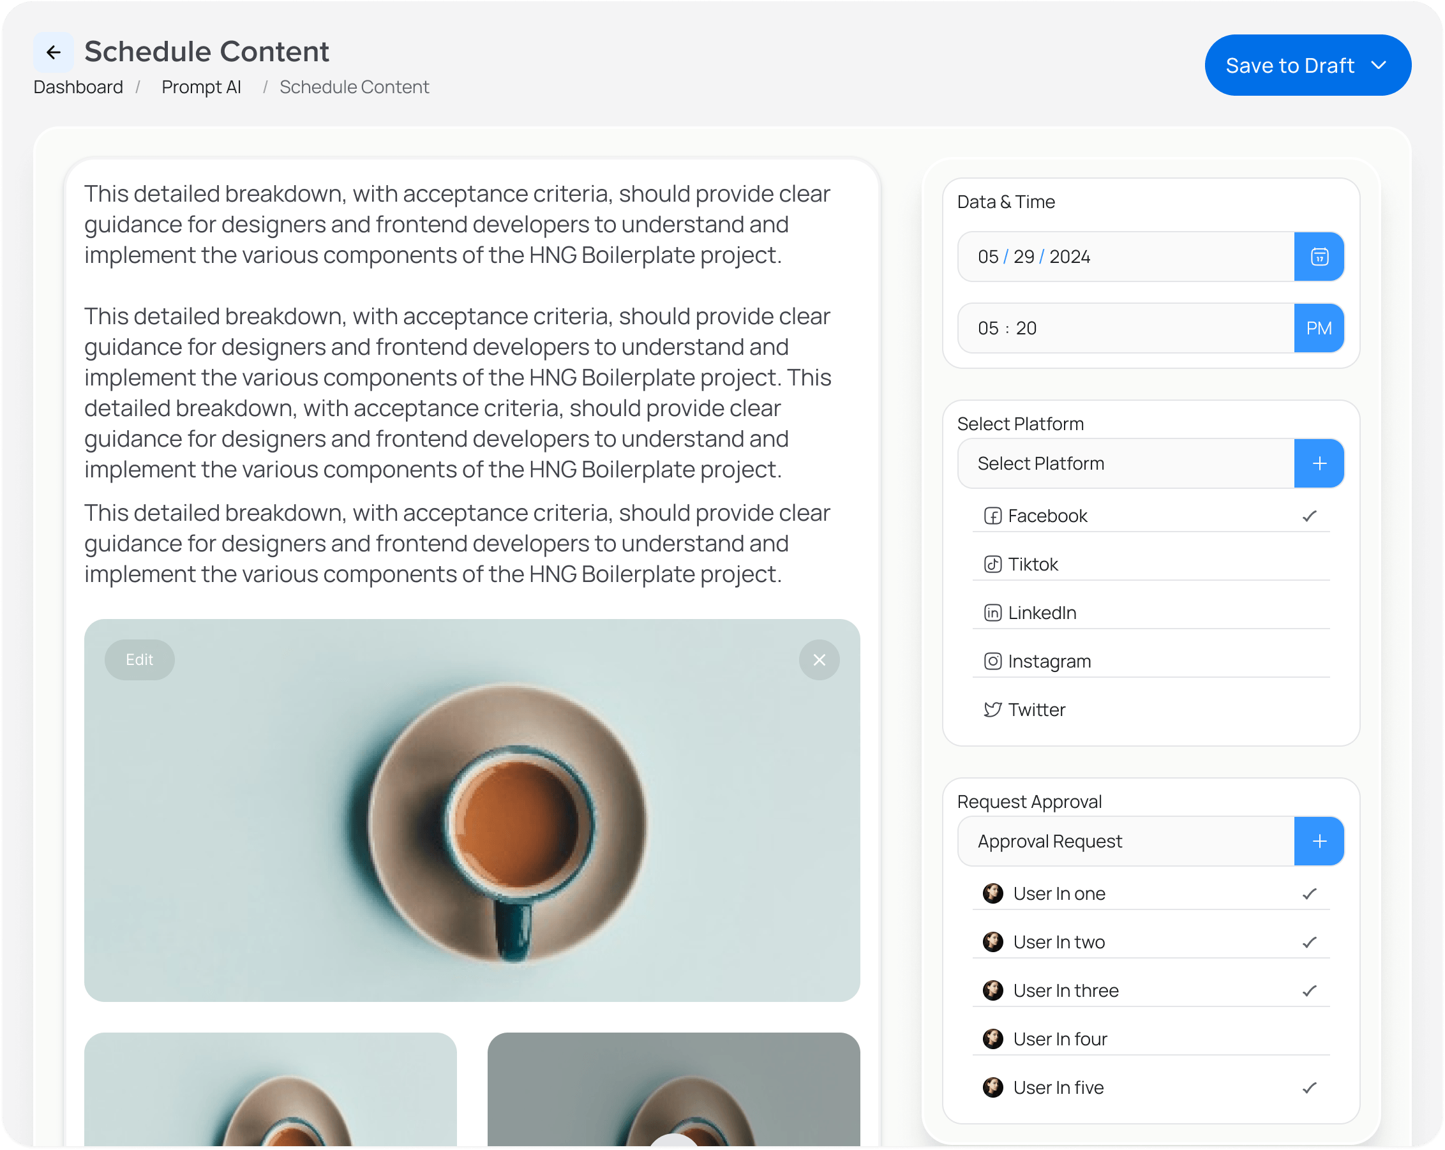Click the LinkedIn platform icon

tap(992, 613)
